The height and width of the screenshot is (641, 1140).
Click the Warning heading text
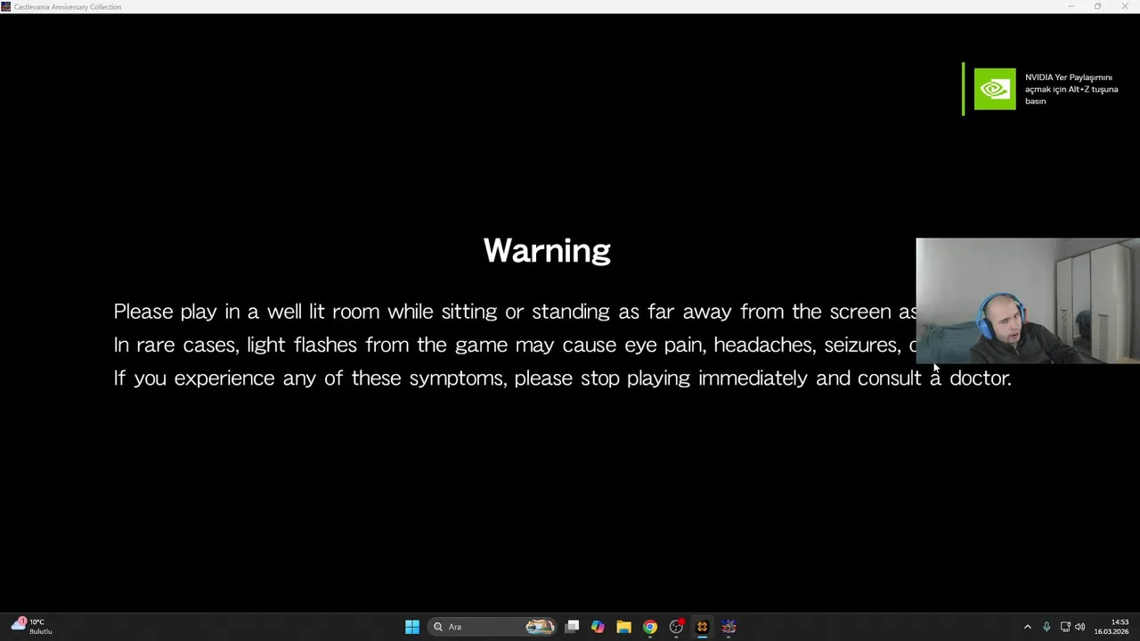coord(547,251)
